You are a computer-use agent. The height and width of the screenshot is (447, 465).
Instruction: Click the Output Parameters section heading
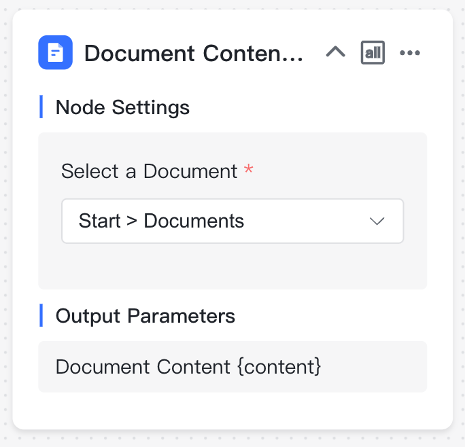[x=145, y=316]
